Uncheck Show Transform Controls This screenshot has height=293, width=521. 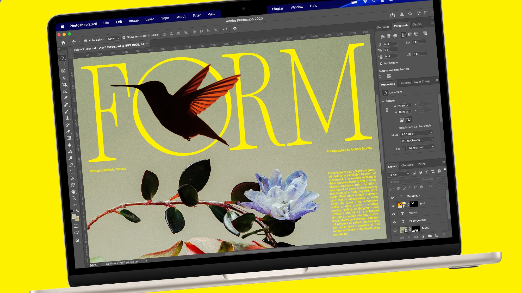click(124, 38)
